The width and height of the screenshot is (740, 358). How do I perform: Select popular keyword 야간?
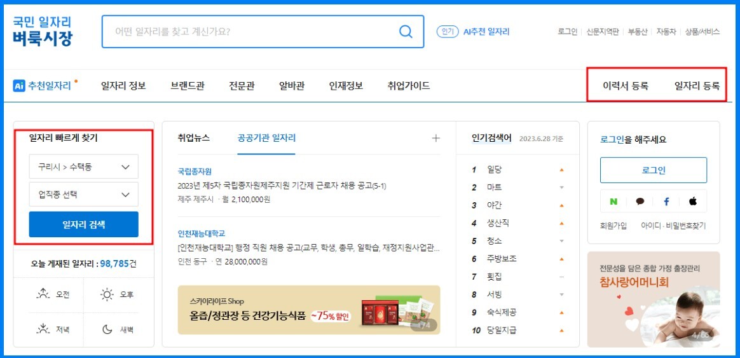pyautogui.click(x=494, y=205)
